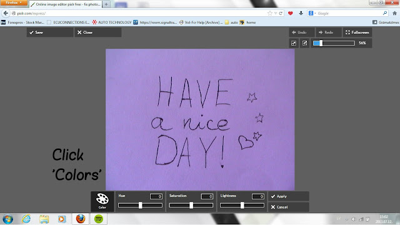Open Spotify from taskbar
The width and height of the screenshot is (400, 225).
[x=99, y=219]
